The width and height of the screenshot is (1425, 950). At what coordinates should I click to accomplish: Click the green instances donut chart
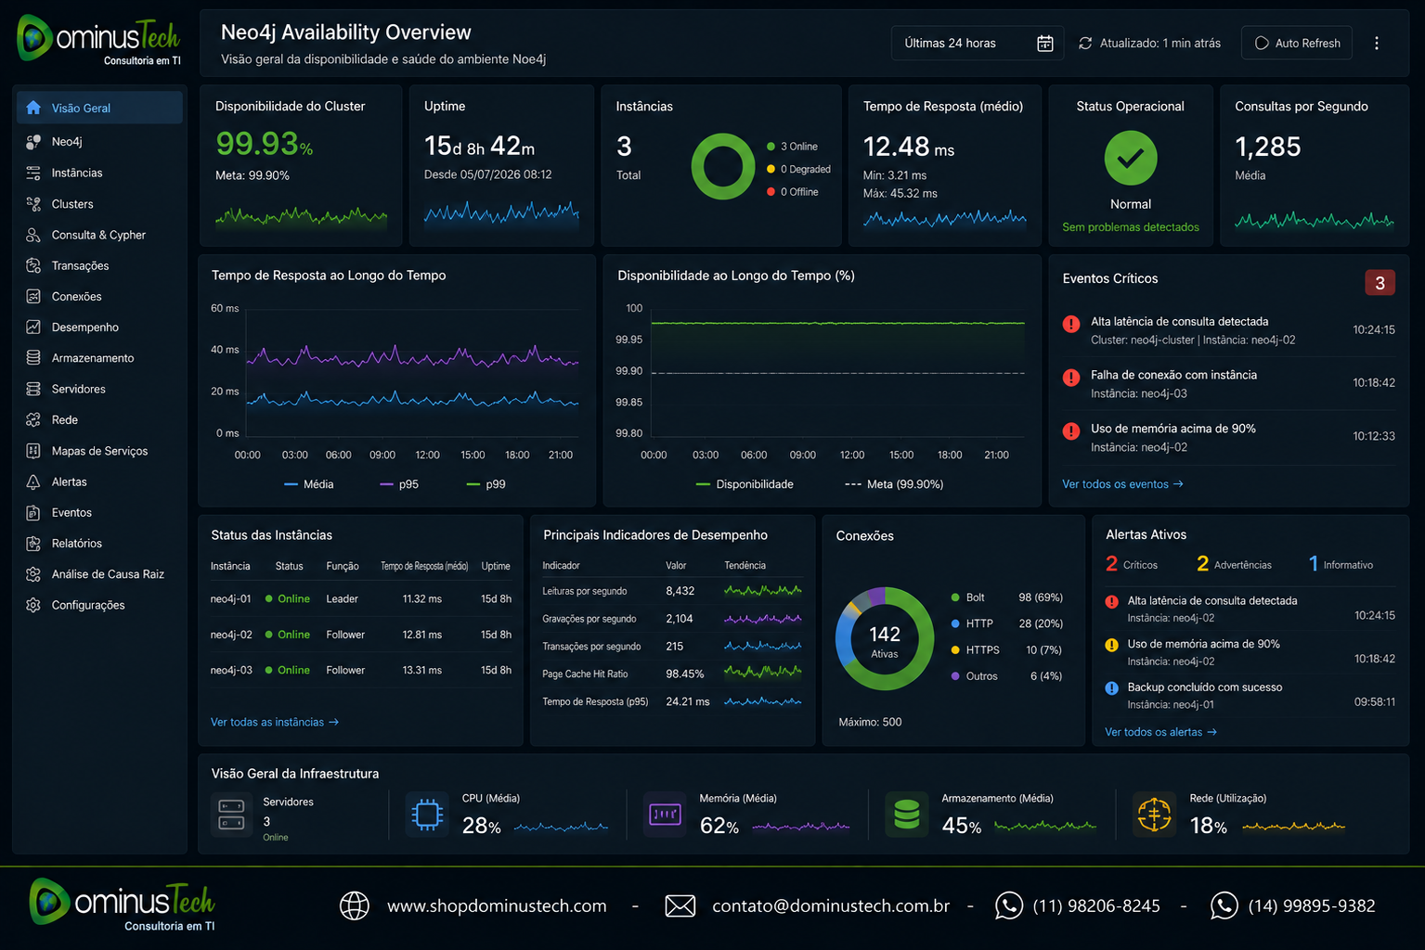point(723,167)
